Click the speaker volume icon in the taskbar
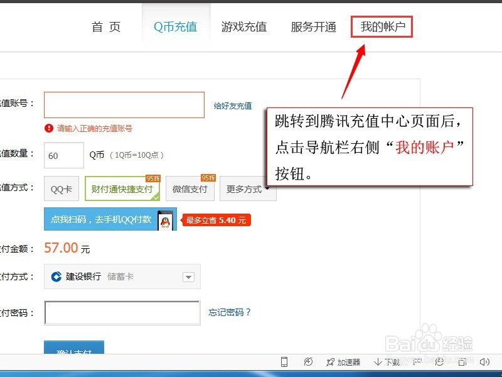 [484, 362]
